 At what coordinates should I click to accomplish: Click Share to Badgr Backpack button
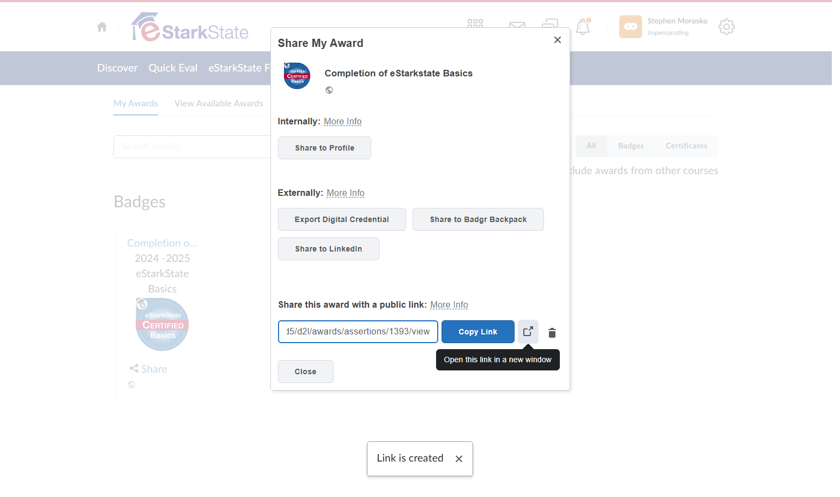coord(478,219)
